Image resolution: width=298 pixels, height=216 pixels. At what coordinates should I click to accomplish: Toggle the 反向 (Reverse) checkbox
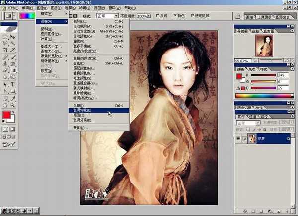coord(156,16)
